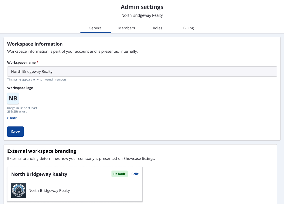Viewport: 284px width, 204px height.
Task: Select the General tab
Action: click(96, 28)
